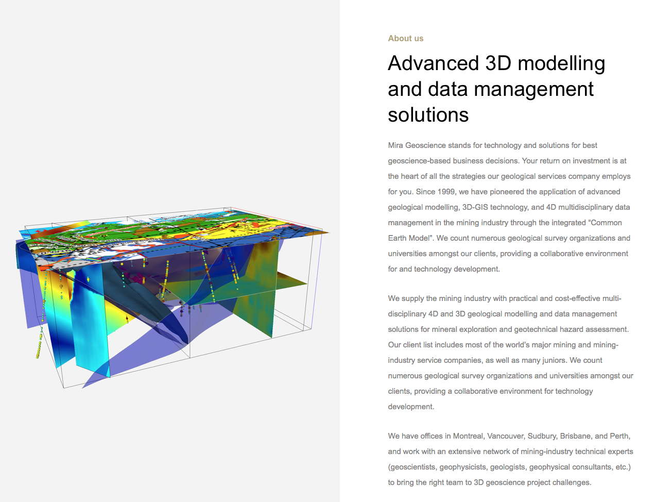Click the word "Perth" in offices list

tap(619, 436)
